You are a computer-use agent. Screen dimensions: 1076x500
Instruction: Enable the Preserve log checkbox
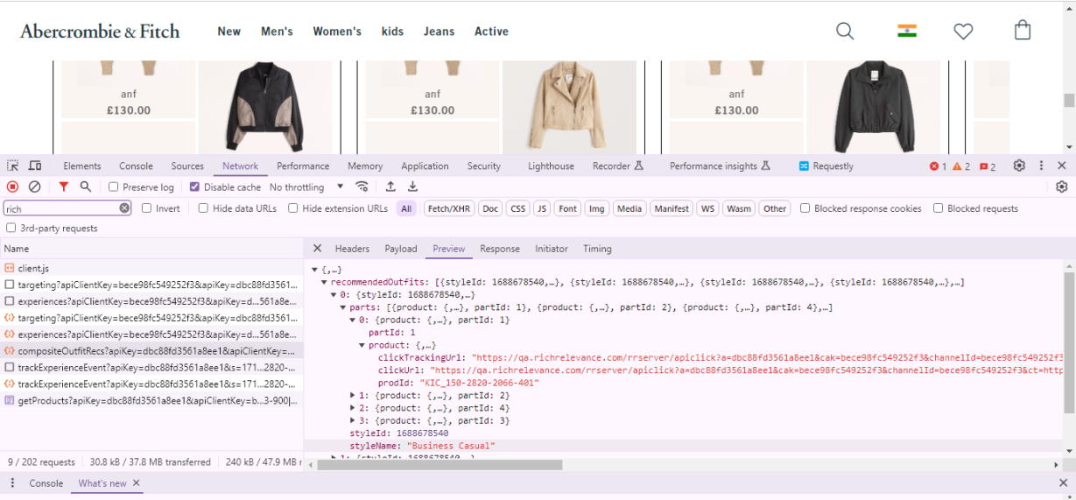pyautogui.click(x=113, y=187)
